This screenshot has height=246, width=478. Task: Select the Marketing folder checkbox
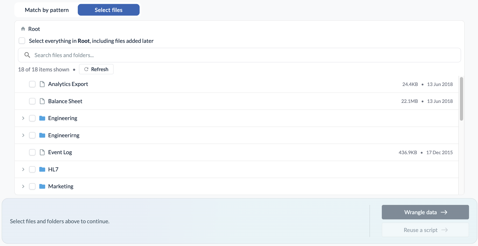32,186
